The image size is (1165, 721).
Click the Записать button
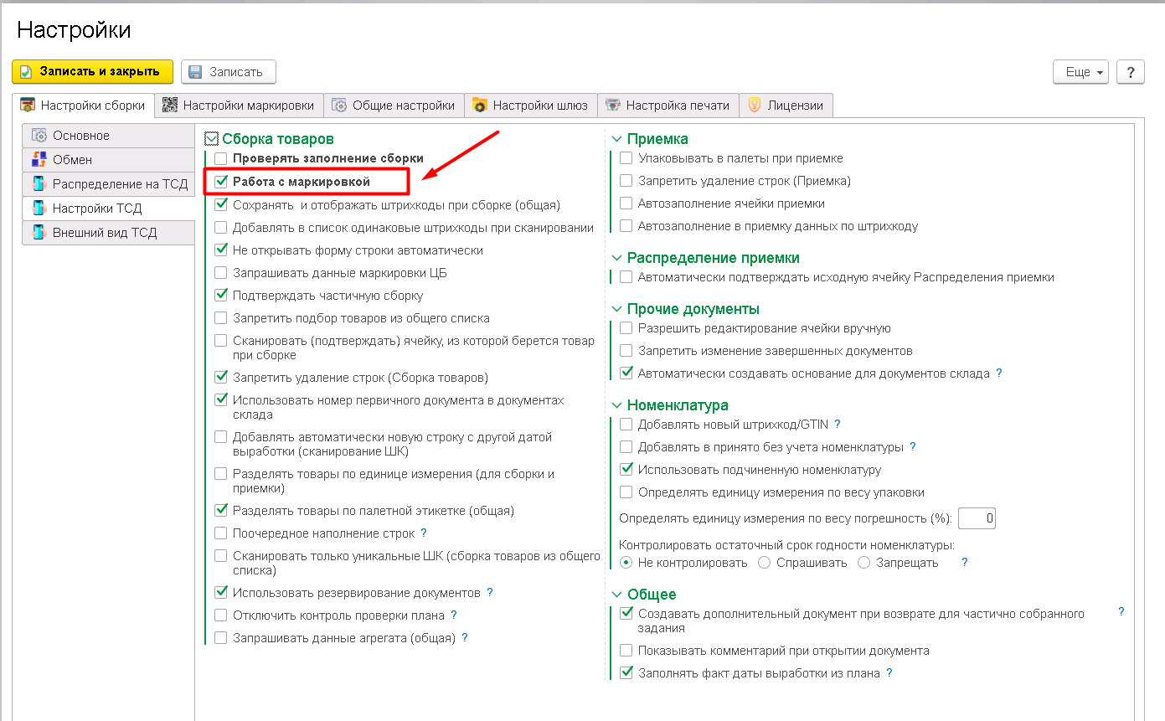tap(229, 72)
